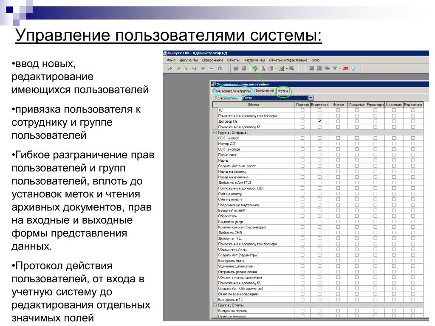Select the СВХ - экспорт row

[256, 149]
